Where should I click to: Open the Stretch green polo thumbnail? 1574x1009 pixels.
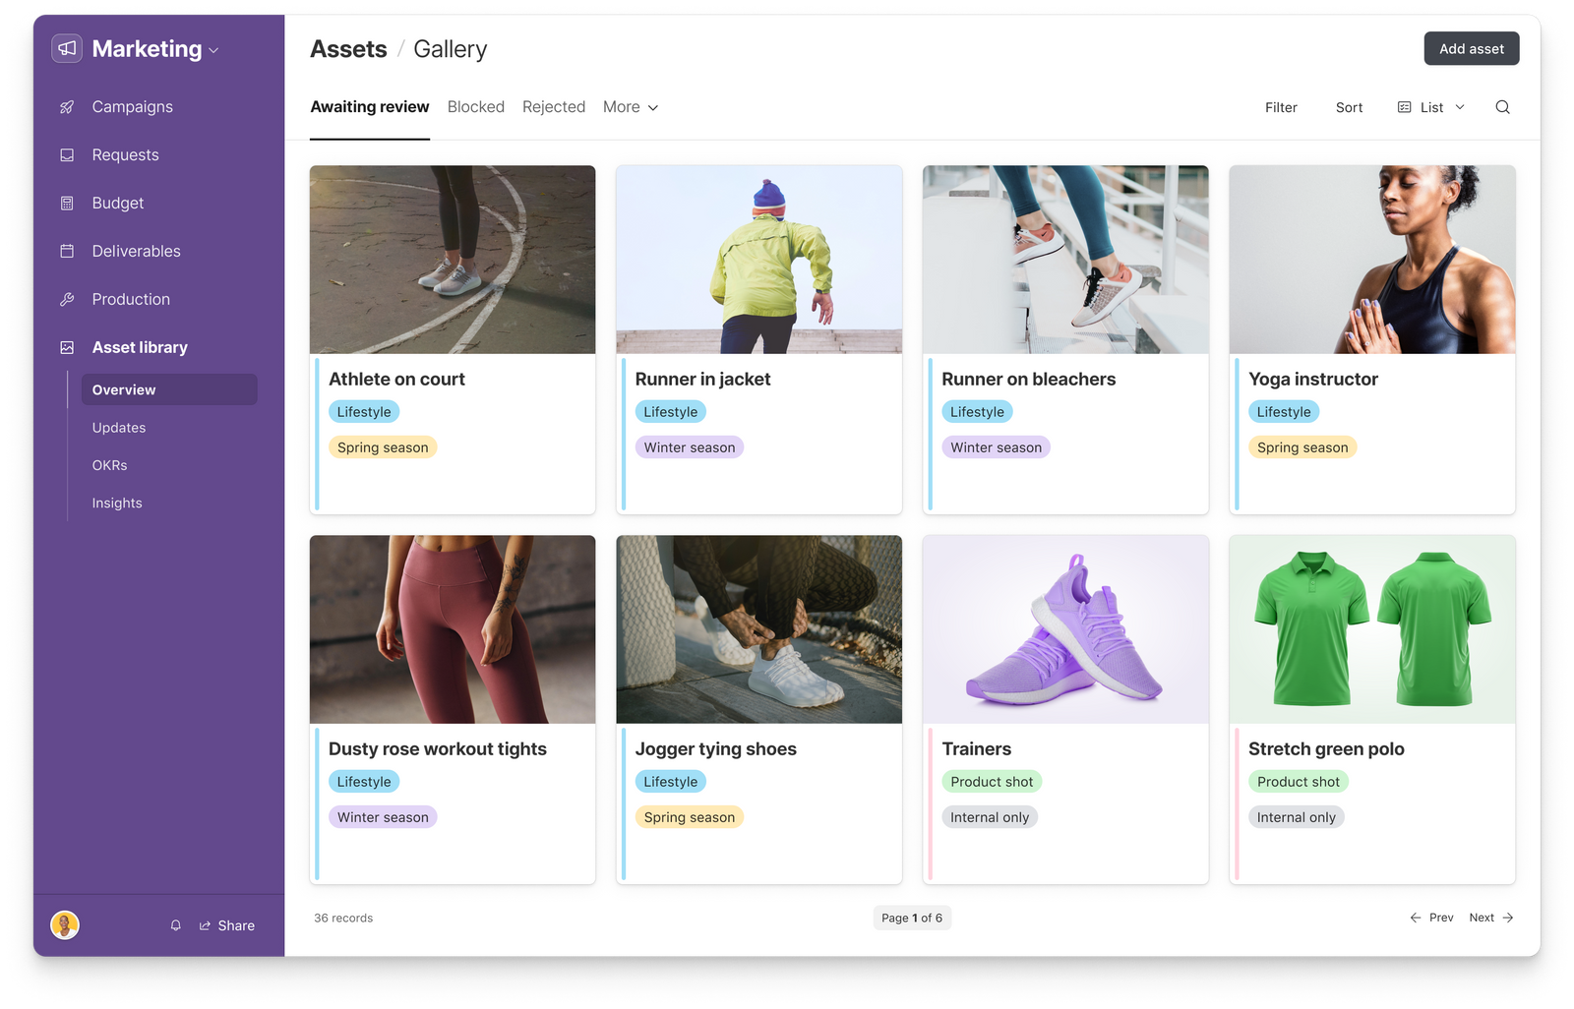coord(1372,629)
